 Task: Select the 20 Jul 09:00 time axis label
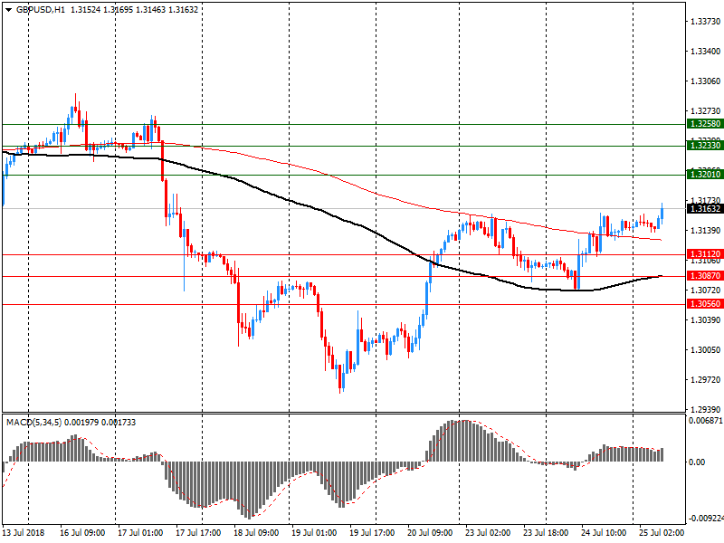(430, 533)
